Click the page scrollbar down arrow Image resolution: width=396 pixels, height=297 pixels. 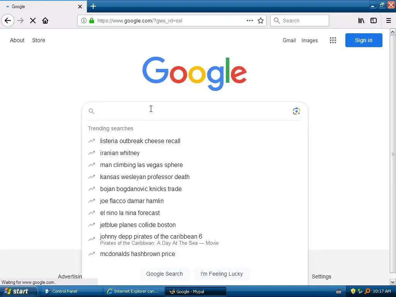pos(393,282)
